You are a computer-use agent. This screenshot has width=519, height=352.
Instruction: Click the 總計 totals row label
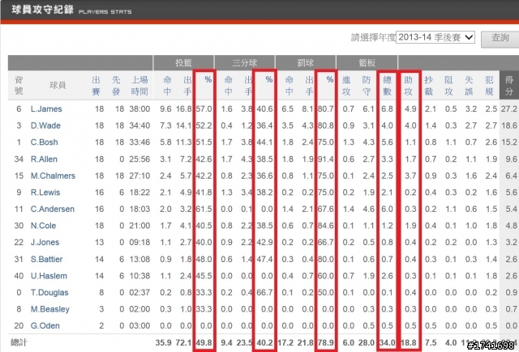coord(19,343)
